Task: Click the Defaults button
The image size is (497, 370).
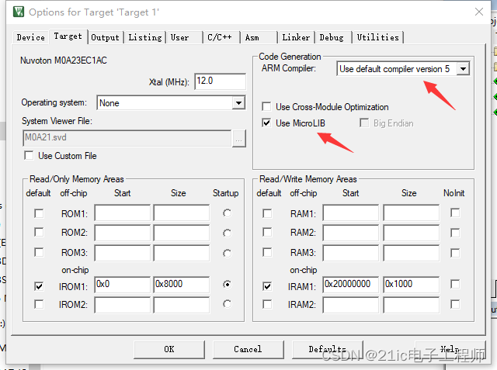Action: coord(328,349)
